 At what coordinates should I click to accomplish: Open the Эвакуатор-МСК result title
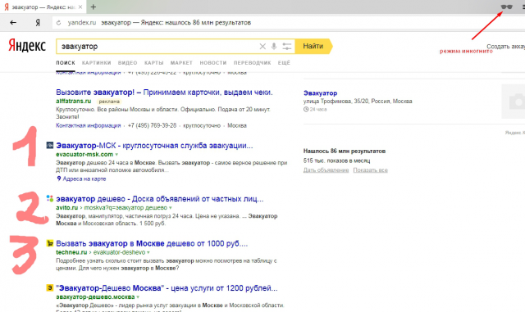tap(154, 146)
